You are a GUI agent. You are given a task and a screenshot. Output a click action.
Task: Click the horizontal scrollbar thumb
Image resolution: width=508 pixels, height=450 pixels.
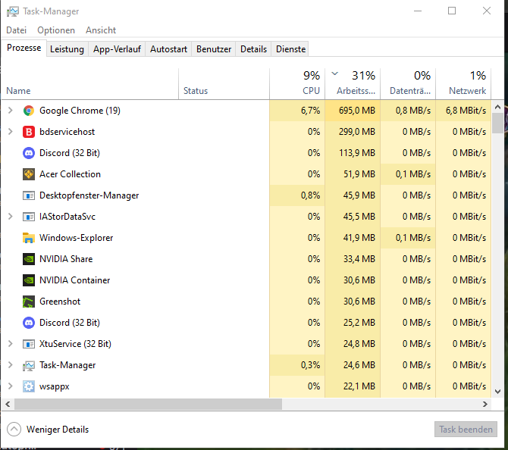[148, 404]
